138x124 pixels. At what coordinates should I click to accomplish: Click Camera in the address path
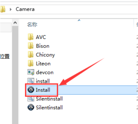pos(25,9)
